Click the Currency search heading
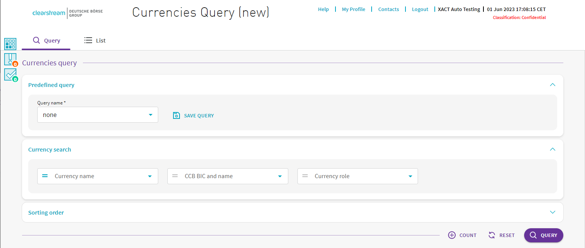The width and height of the screenshot is (585, 248). [x=49, y=150]
